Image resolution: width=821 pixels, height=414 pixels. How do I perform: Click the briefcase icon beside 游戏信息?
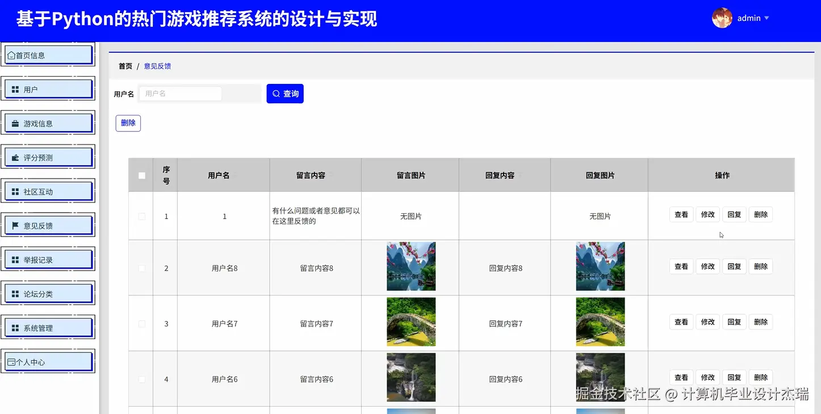(15, 124)
